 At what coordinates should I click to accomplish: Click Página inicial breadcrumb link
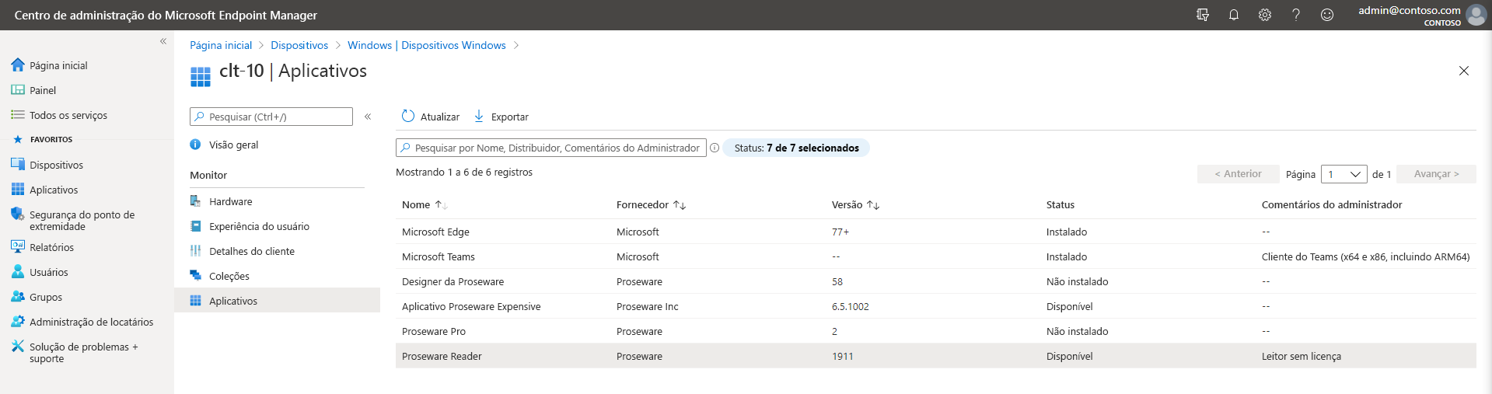click(221, 45)
